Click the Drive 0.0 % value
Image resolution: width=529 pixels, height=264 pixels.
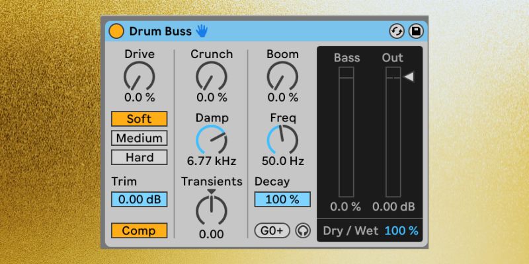(x=140, y=98)
